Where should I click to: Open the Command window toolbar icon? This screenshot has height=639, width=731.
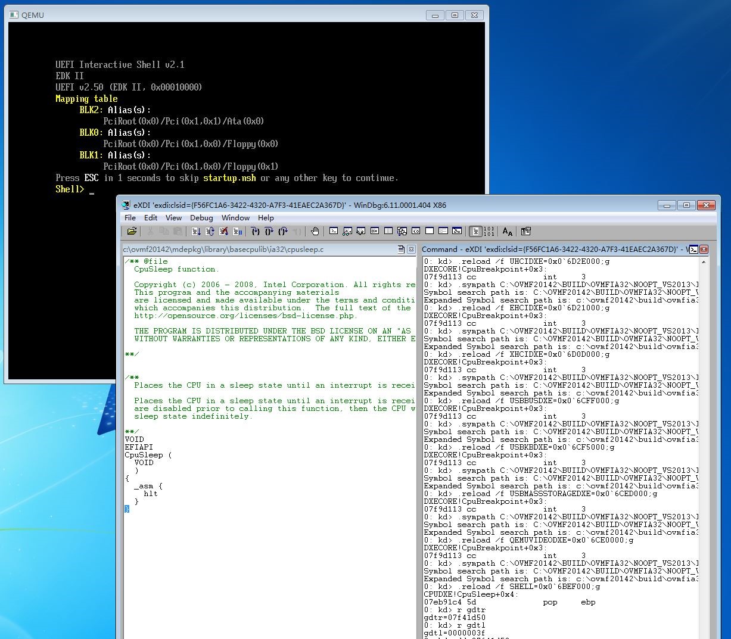click(x=334, y=231)
